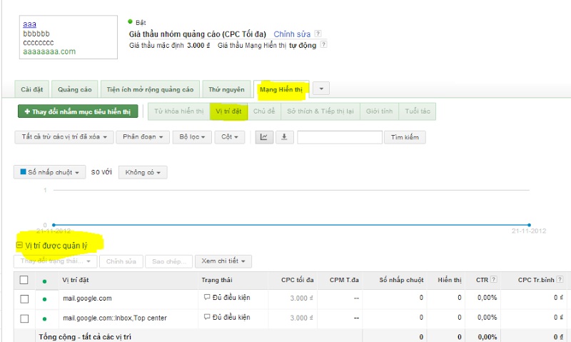The height and width of the screenshot is (342, 571).
Task: Click Thay đổi nhắm mục tiêu hiển thị button
Action: click(78, 111)
